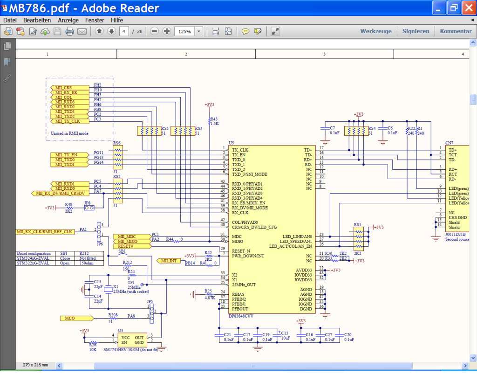The width and height of the screenshot is (477, 382).
Task: Click the page number field showing 4
Action: point(124,31)
